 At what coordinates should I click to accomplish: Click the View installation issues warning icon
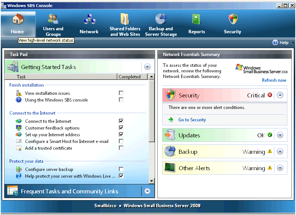(x=19, y=93)
